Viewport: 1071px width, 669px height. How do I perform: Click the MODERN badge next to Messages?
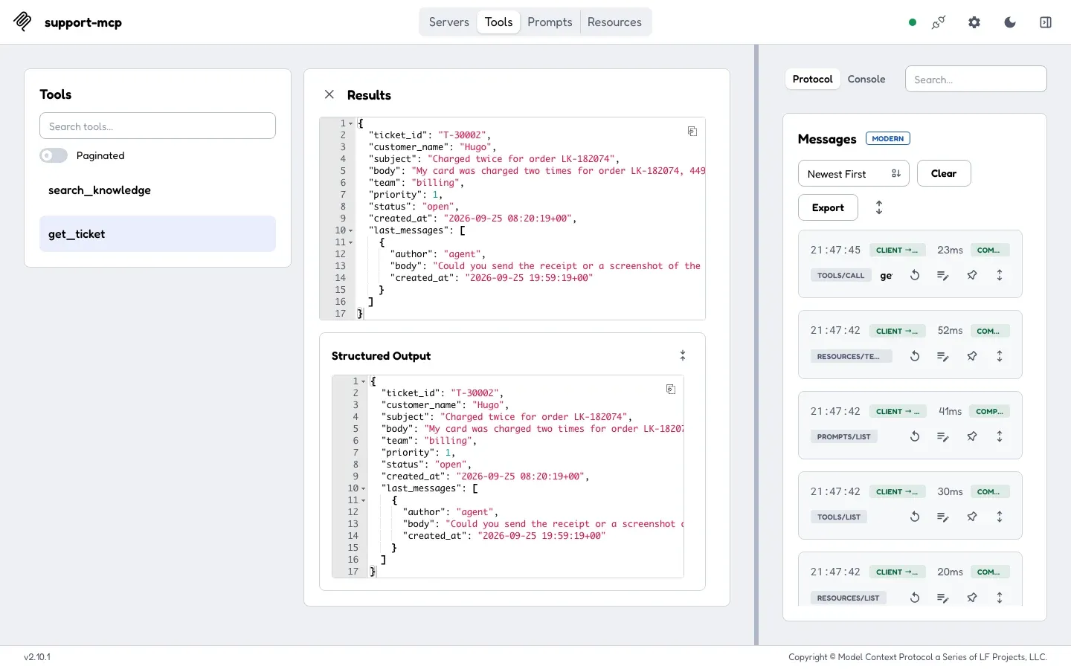click(888, 139)
